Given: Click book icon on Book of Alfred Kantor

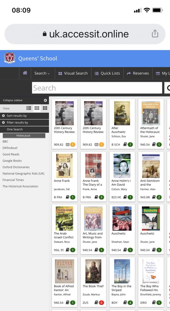Looking at the screenshot, I should 67,303.
